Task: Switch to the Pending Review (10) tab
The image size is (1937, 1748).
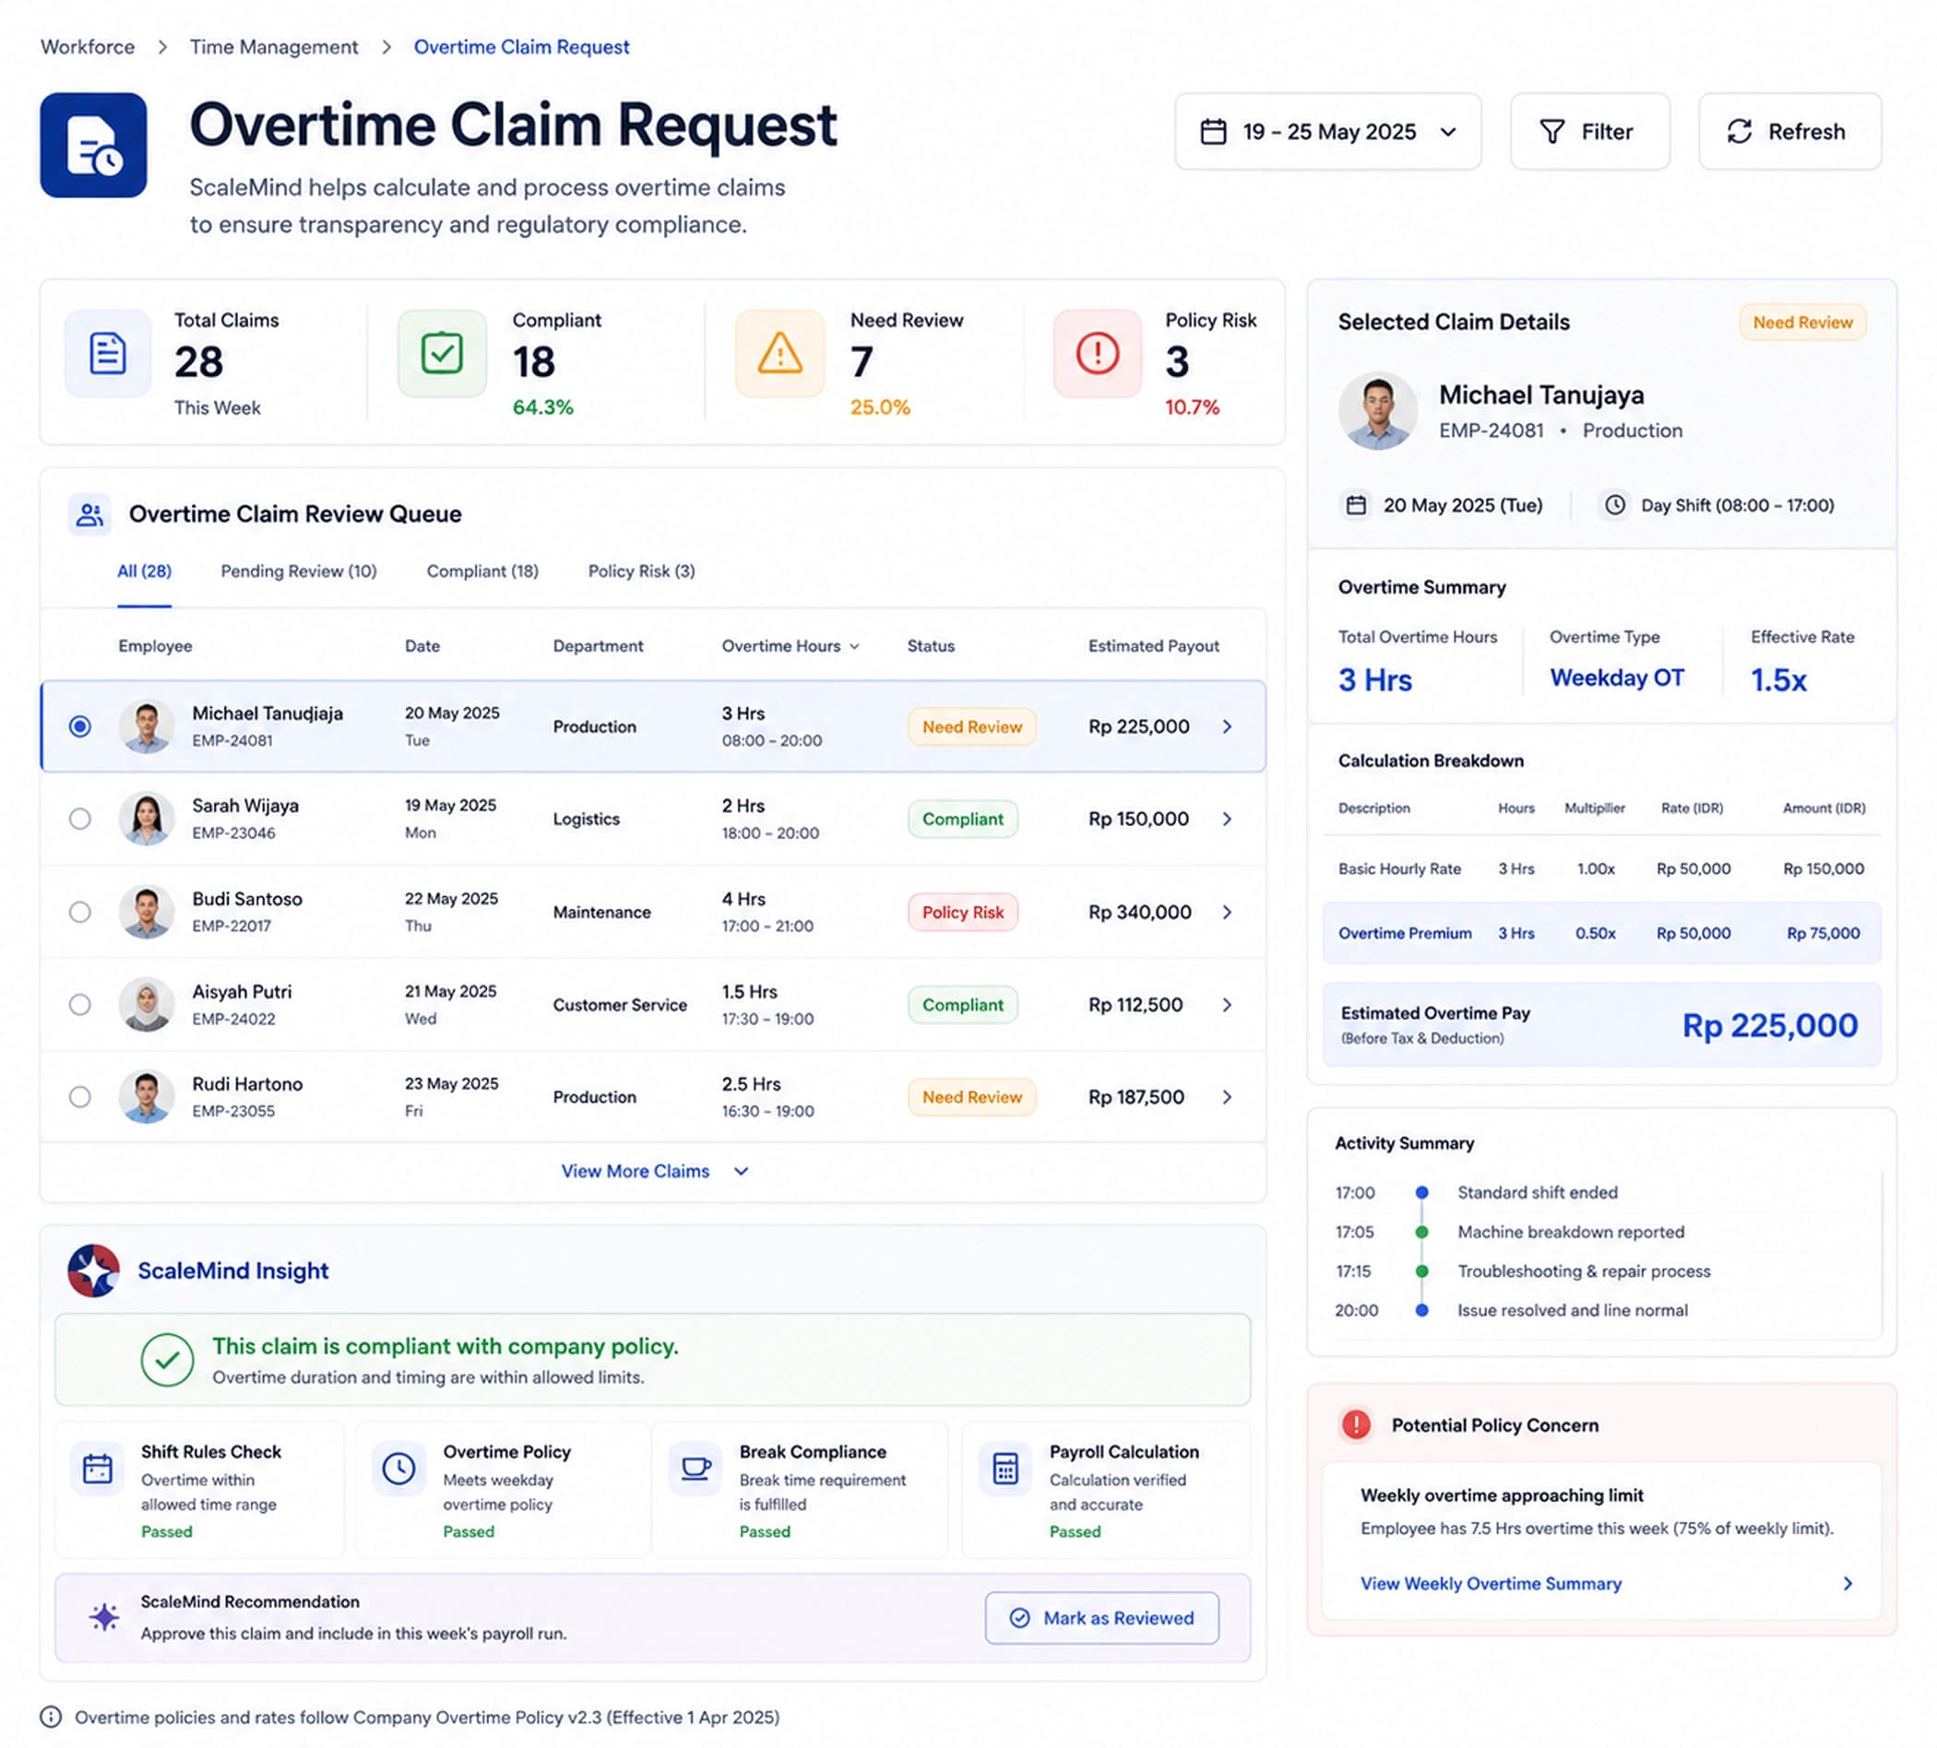Action: point(299,572)
